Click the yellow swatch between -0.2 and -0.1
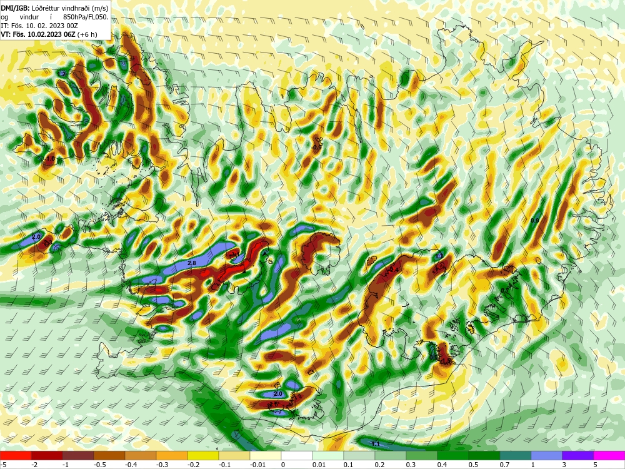Image resolution: width=625 pixels, height=469 pixels. (203, 455)
